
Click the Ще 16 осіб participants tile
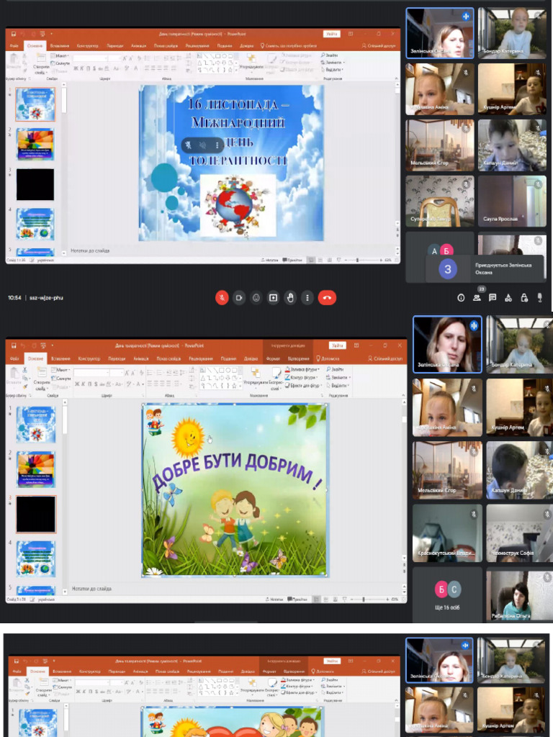(x=447, y=594)
